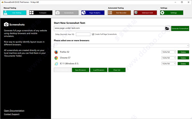
Task: Open Live Testing via its flask icon
Action: click(x=5, y=13)
